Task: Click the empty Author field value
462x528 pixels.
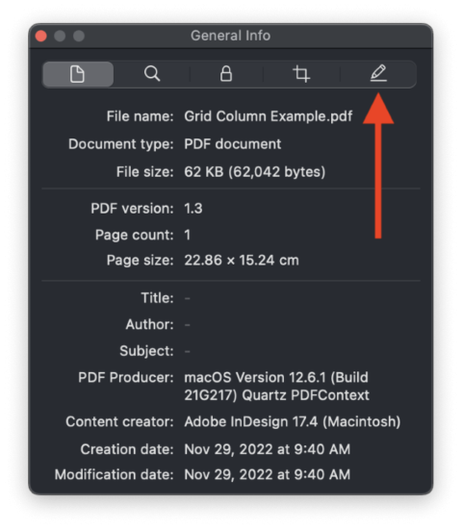Action: 188,325
